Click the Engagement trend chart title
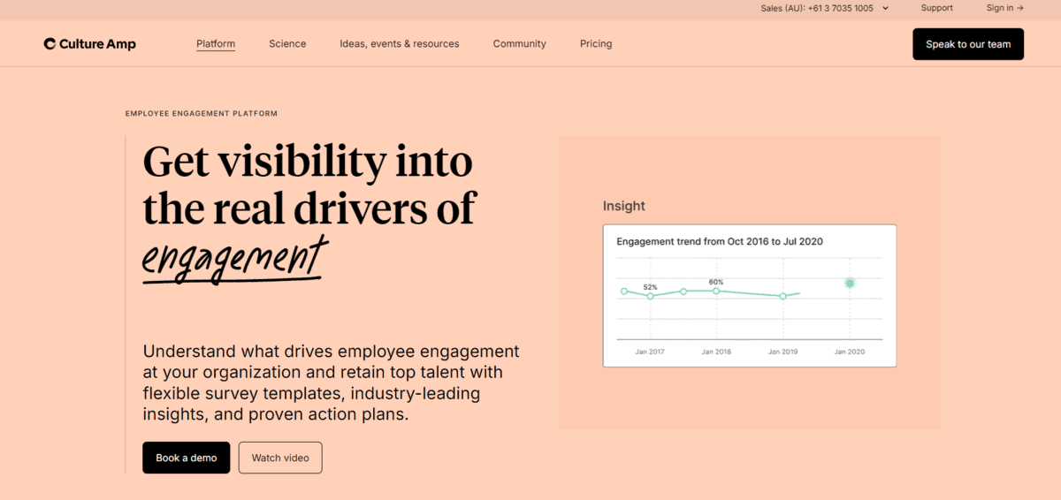 click(720, 241)
